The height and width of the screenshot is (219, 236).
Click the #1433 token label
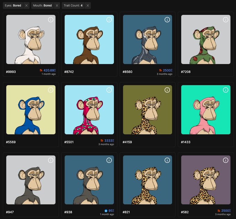(186, 142)
